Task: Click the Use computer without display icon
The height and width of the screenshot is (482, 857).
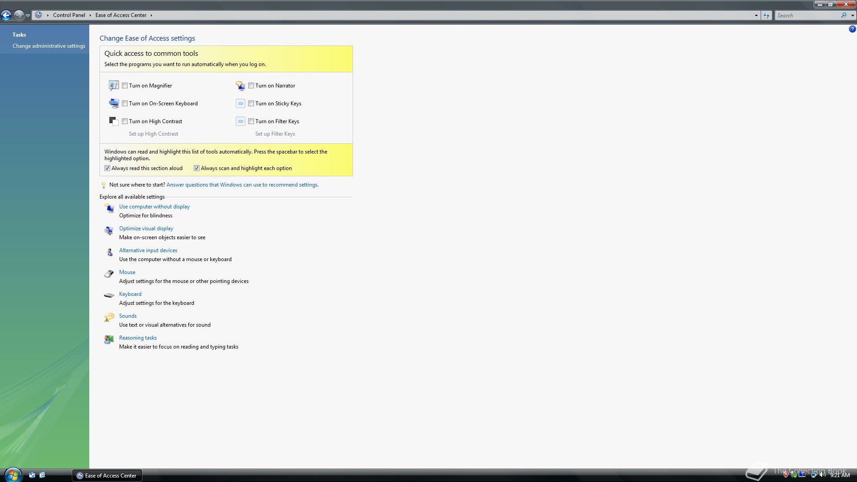Action: point(109,208)
